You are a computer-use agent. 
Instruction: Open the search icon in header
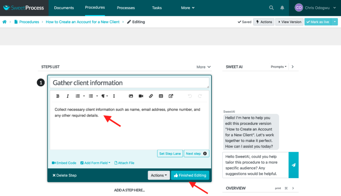coord(271,8)
